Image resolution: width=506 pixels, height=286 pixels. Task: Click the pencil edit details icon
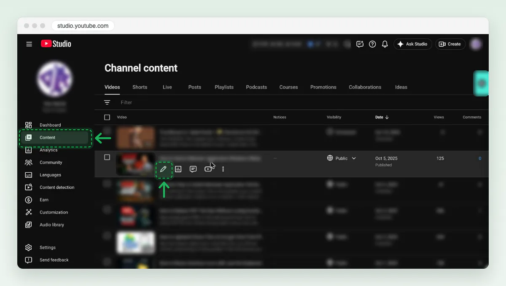coord(163,169)
